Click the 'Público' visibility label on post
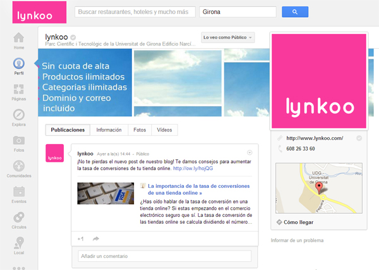The image size is (379, 270). 143,154
